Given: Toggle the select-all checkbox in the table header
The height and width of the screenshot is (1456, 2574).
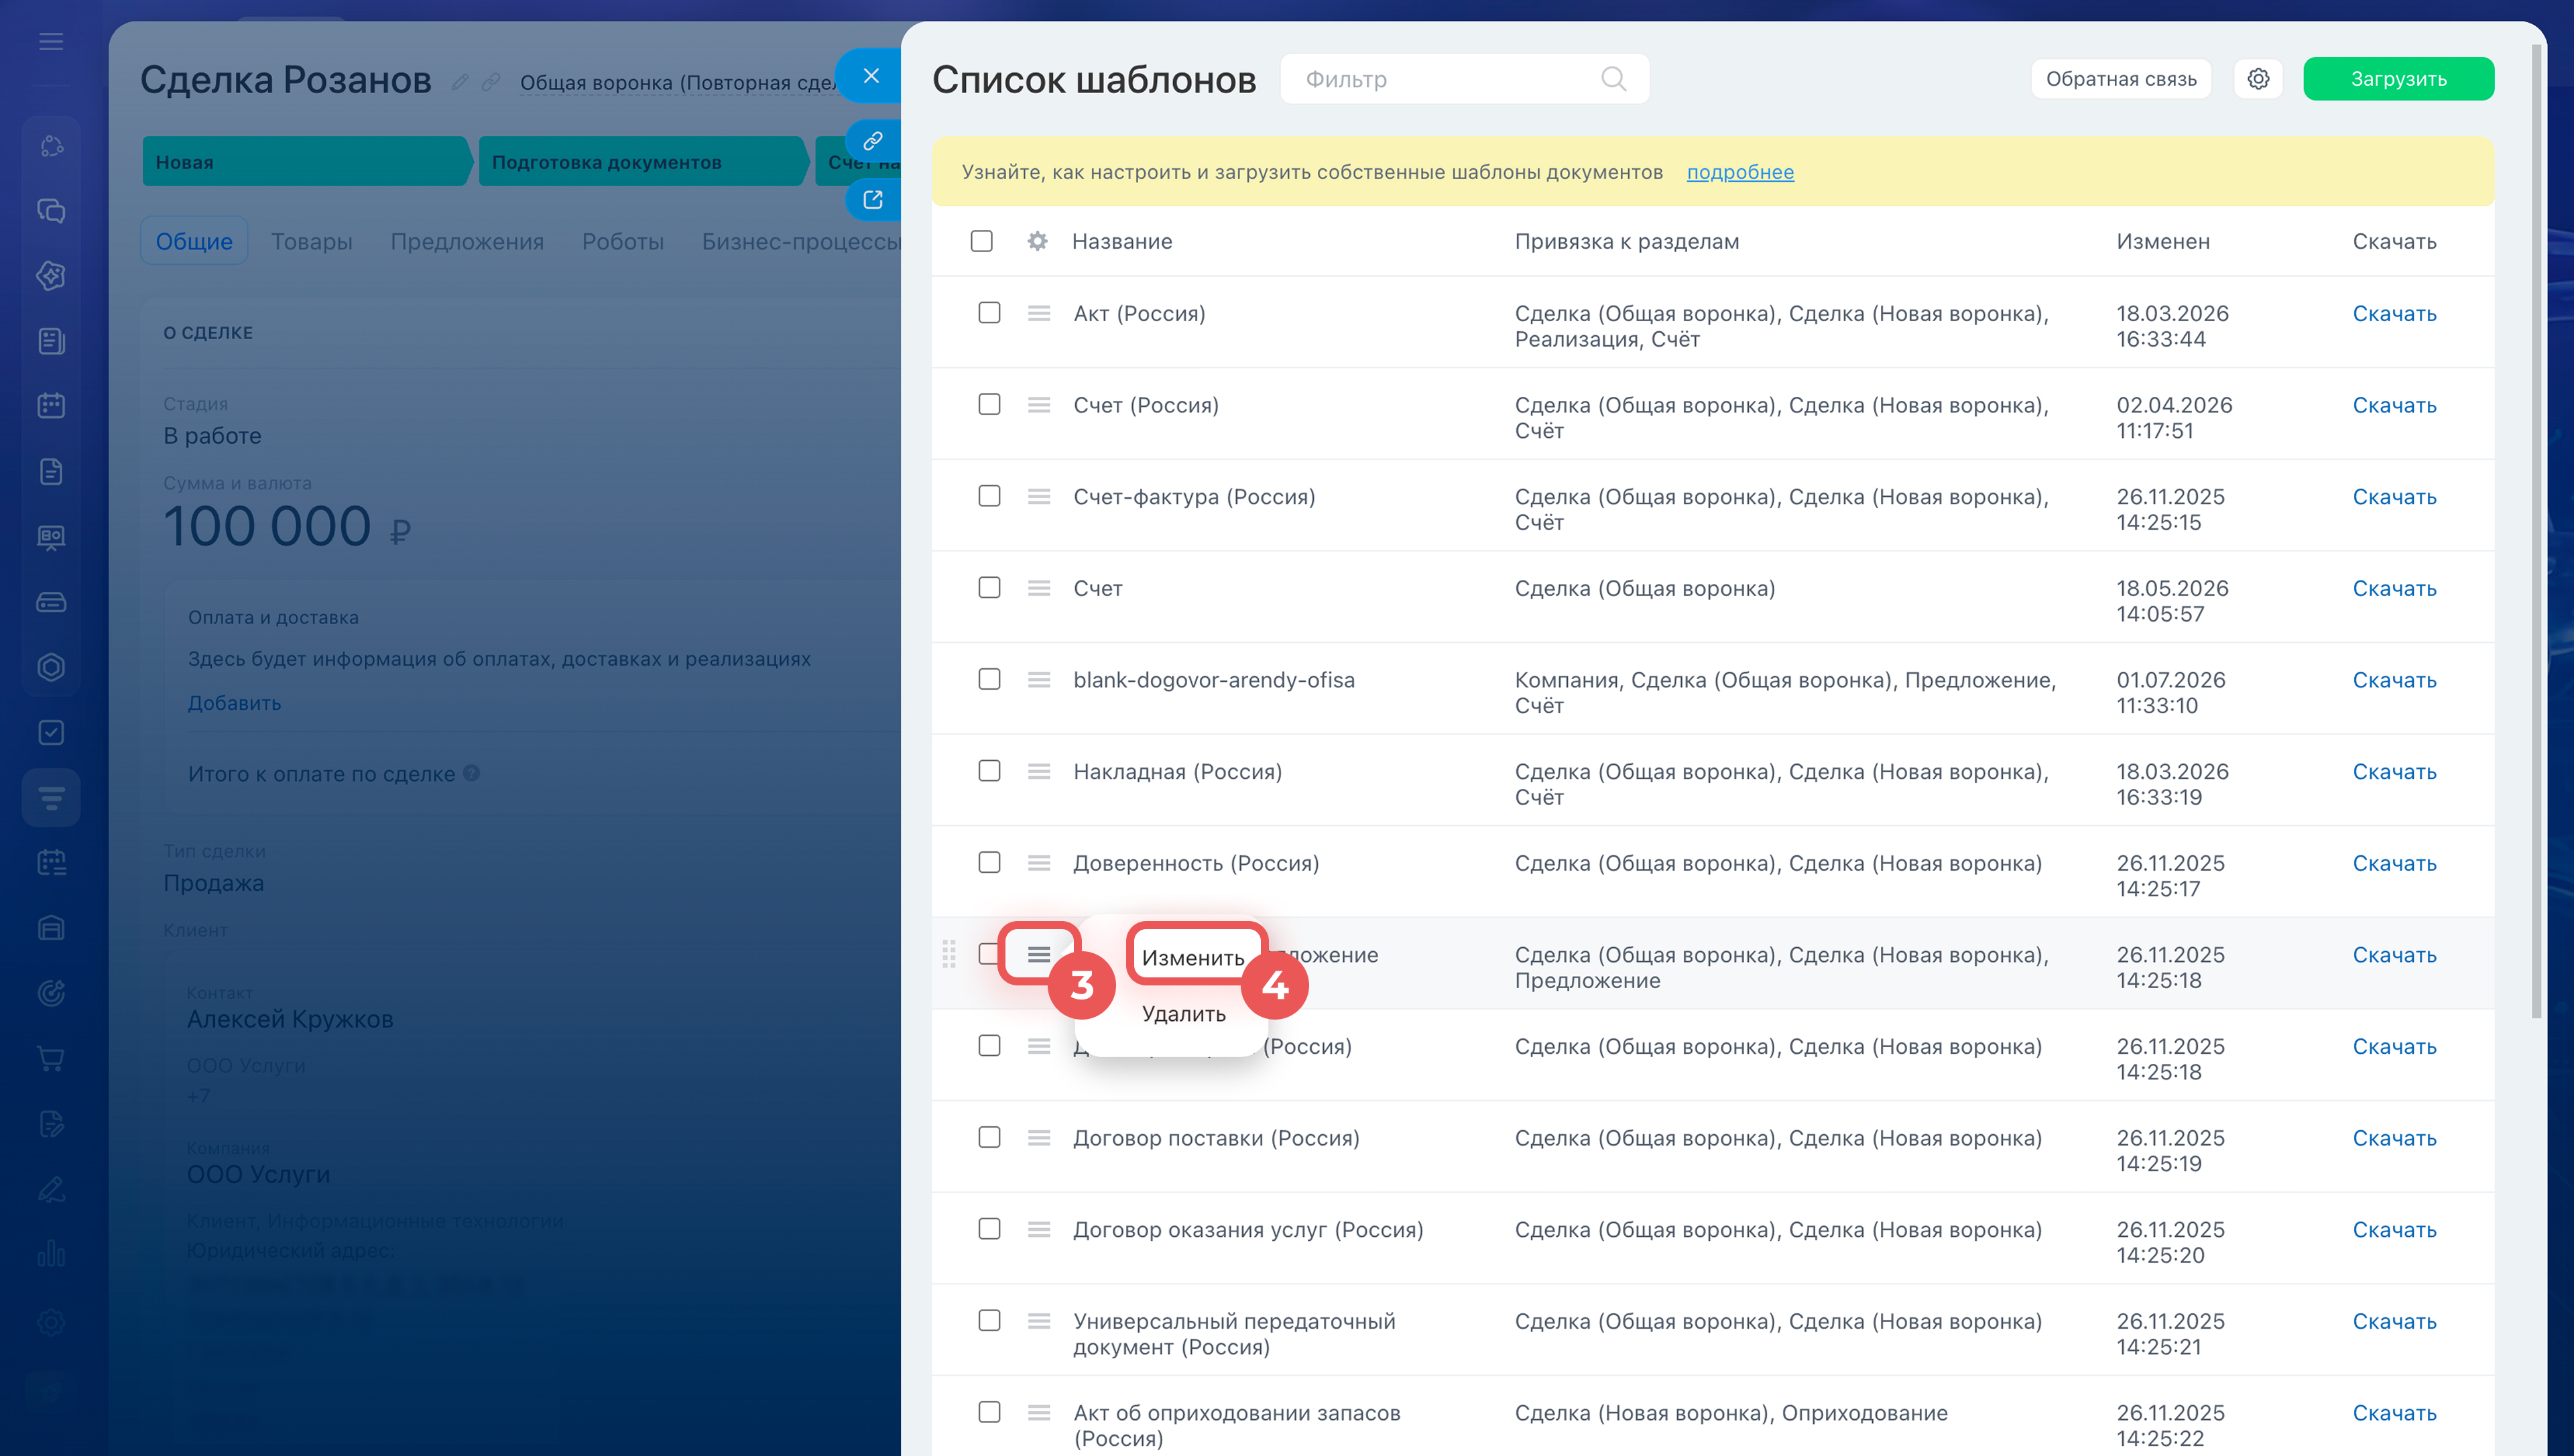Looking at the screenshot, I should pos(981,241).
